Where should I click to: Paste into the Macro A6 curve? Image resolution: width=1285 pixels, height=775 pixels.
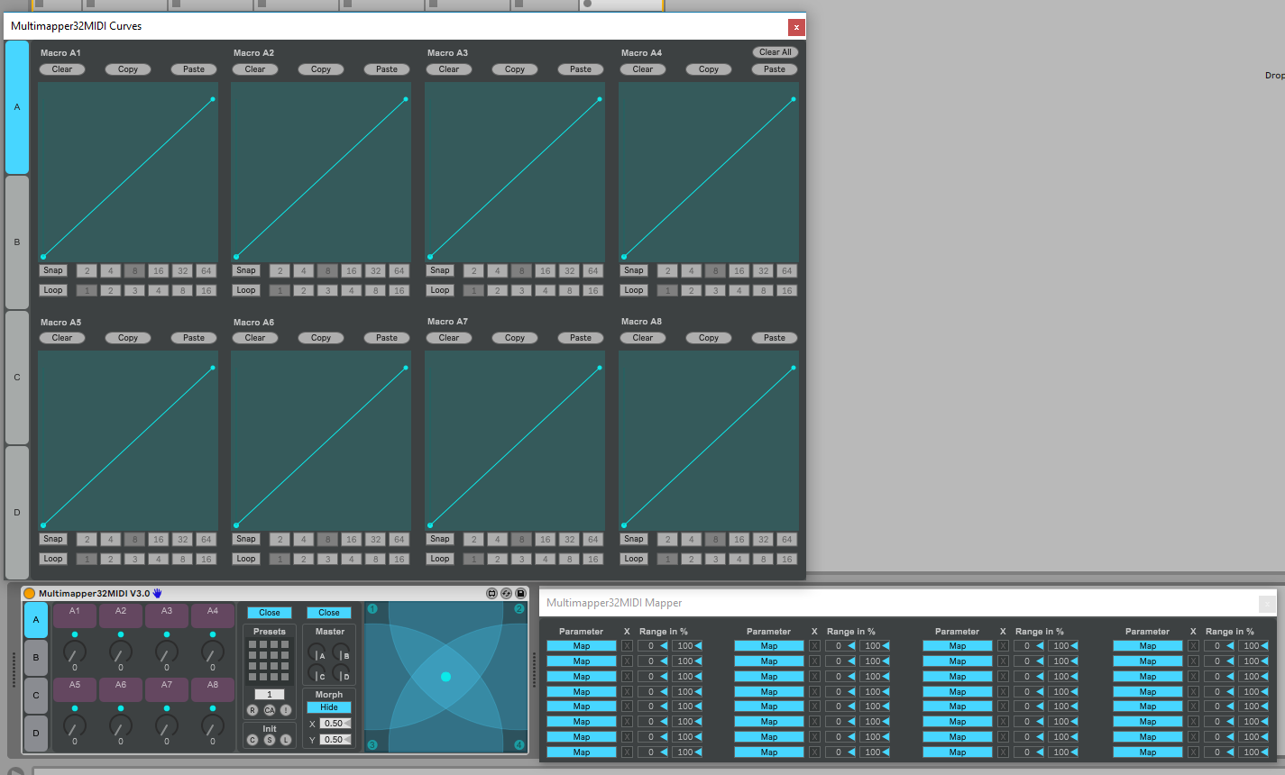387,338
